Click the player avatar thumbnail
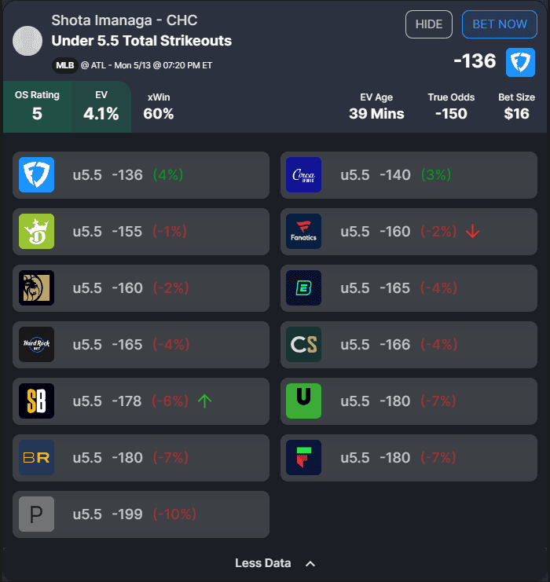Image resolution: width=550 pixels, height=582 pixels. point(28,41)
